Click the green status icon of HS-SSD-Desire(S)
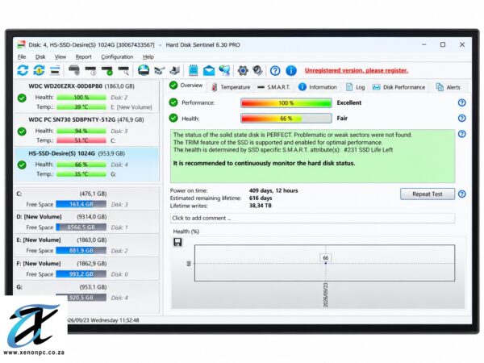The height and width of the screenshot is (363, 484). 22,165
